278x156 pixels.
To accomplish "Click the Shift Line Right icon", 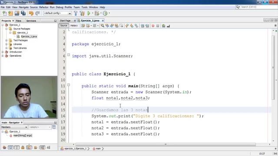I will pyautogui.click(x=147, y=26).
